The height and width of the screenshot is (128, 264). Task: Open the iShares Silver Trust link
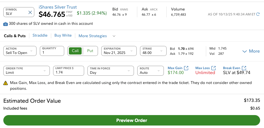(58, 7)
